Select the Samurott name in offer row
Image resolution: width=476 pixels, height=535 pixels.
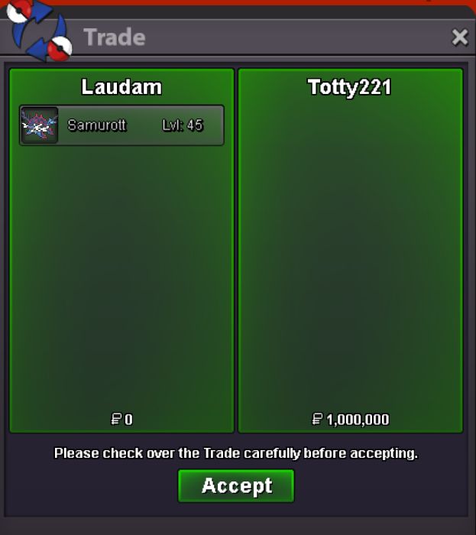tap(97, 125)
